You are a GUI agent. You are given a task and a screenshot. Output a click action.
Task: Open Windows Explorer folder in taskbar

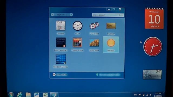tap(28, 95)
